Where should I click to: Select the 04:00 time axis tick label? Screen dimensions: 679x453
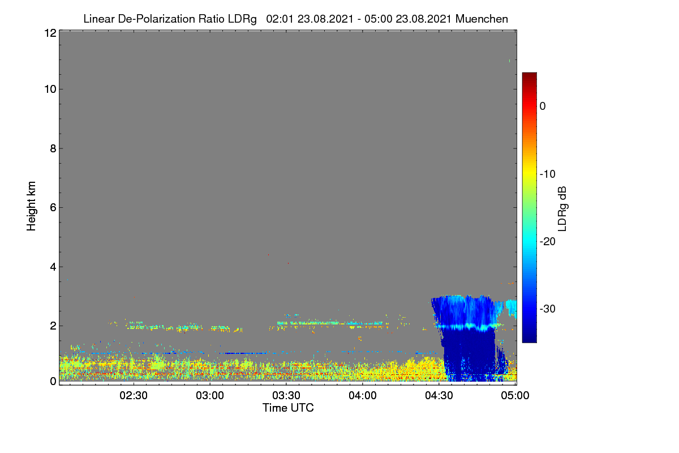363,396
